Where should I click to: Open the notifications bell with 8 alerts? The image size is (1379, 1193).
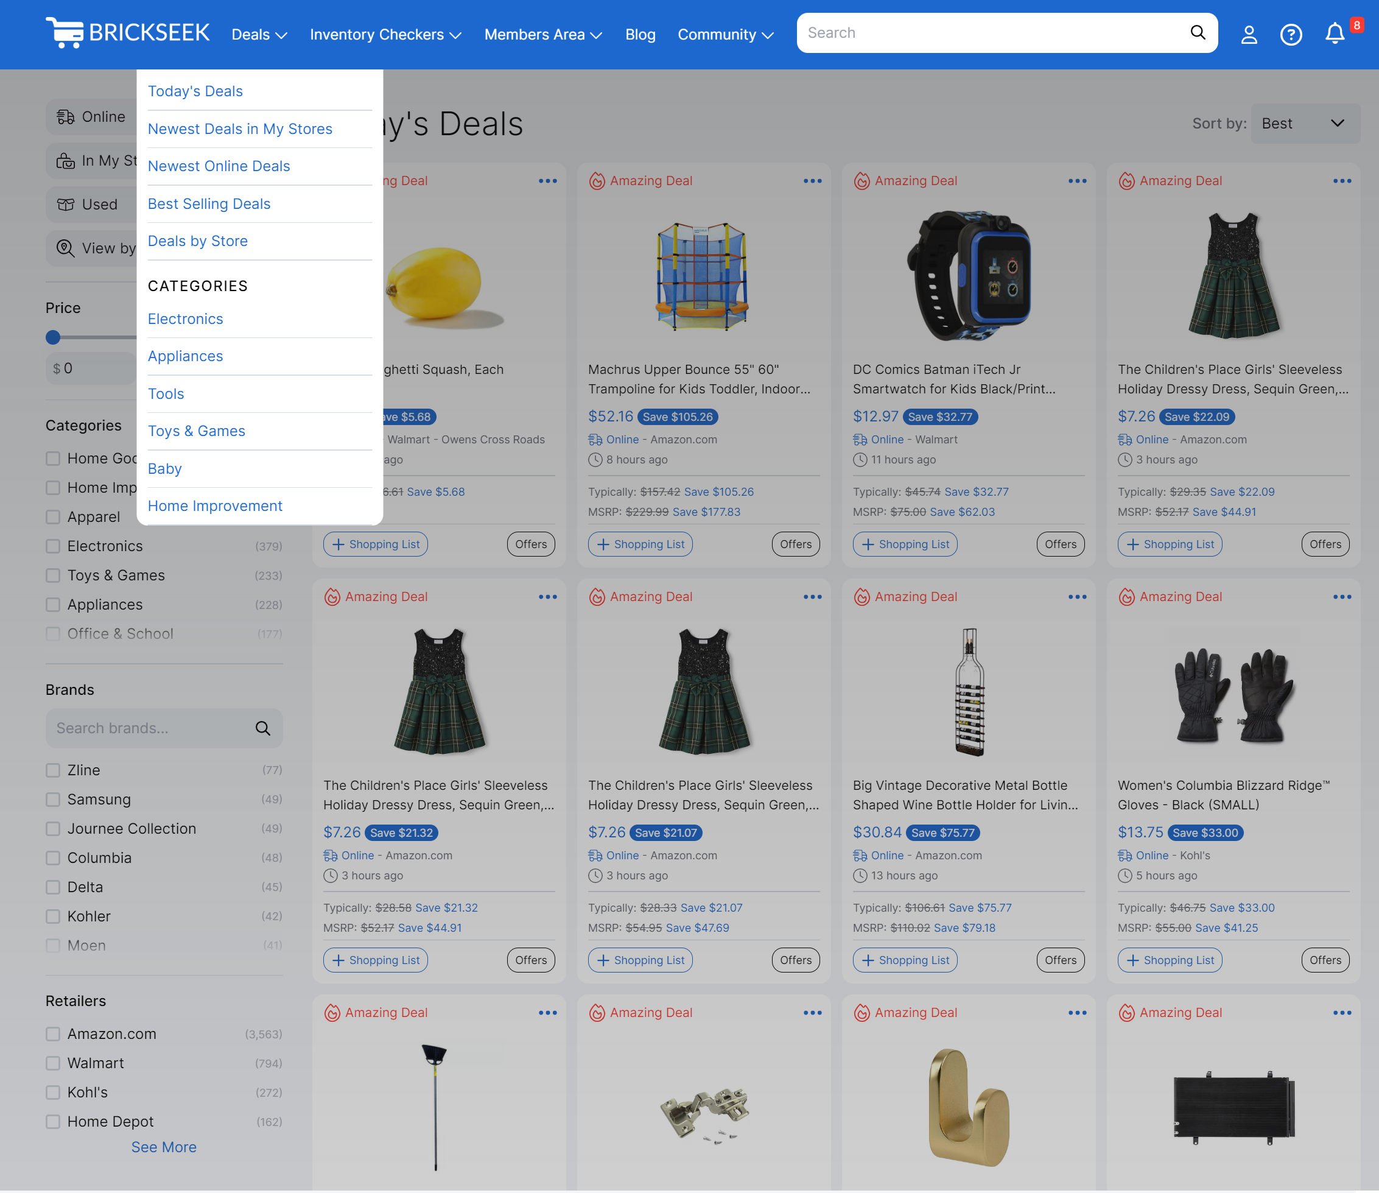pyautogui.click(x=1335, y=34)
